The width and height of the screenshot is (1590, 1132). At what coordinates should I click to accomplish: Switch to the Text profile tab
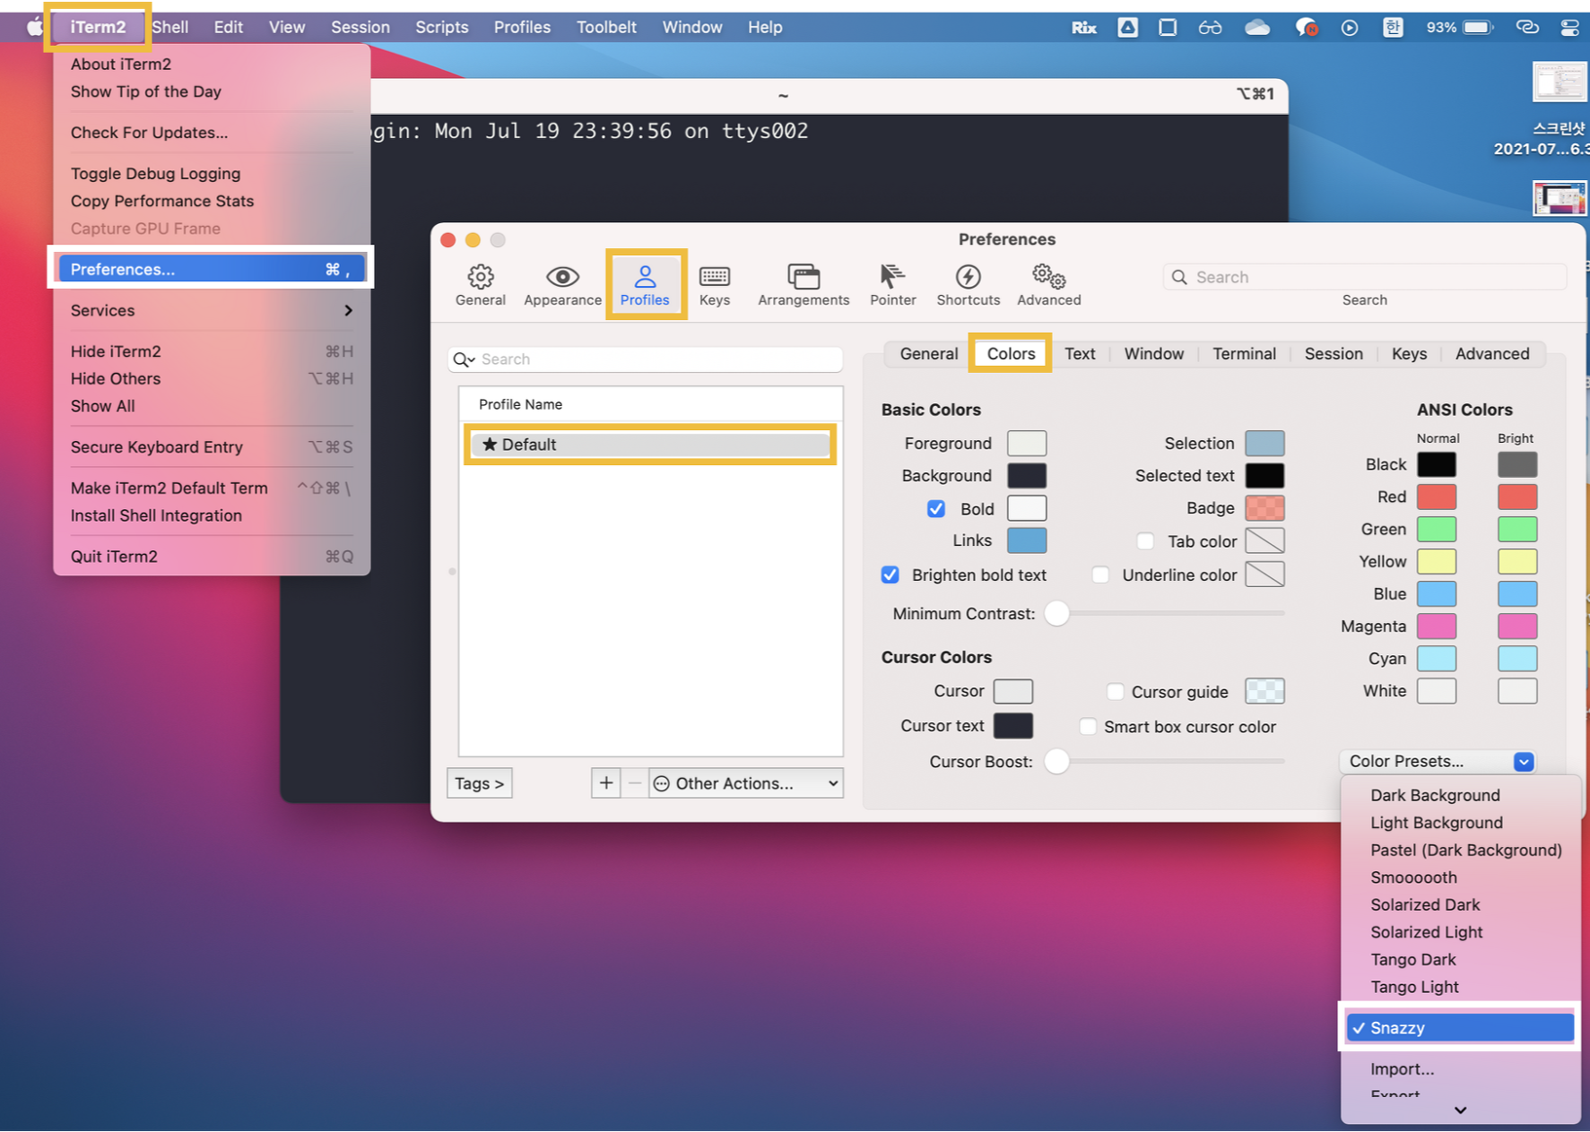[1080, 354]
